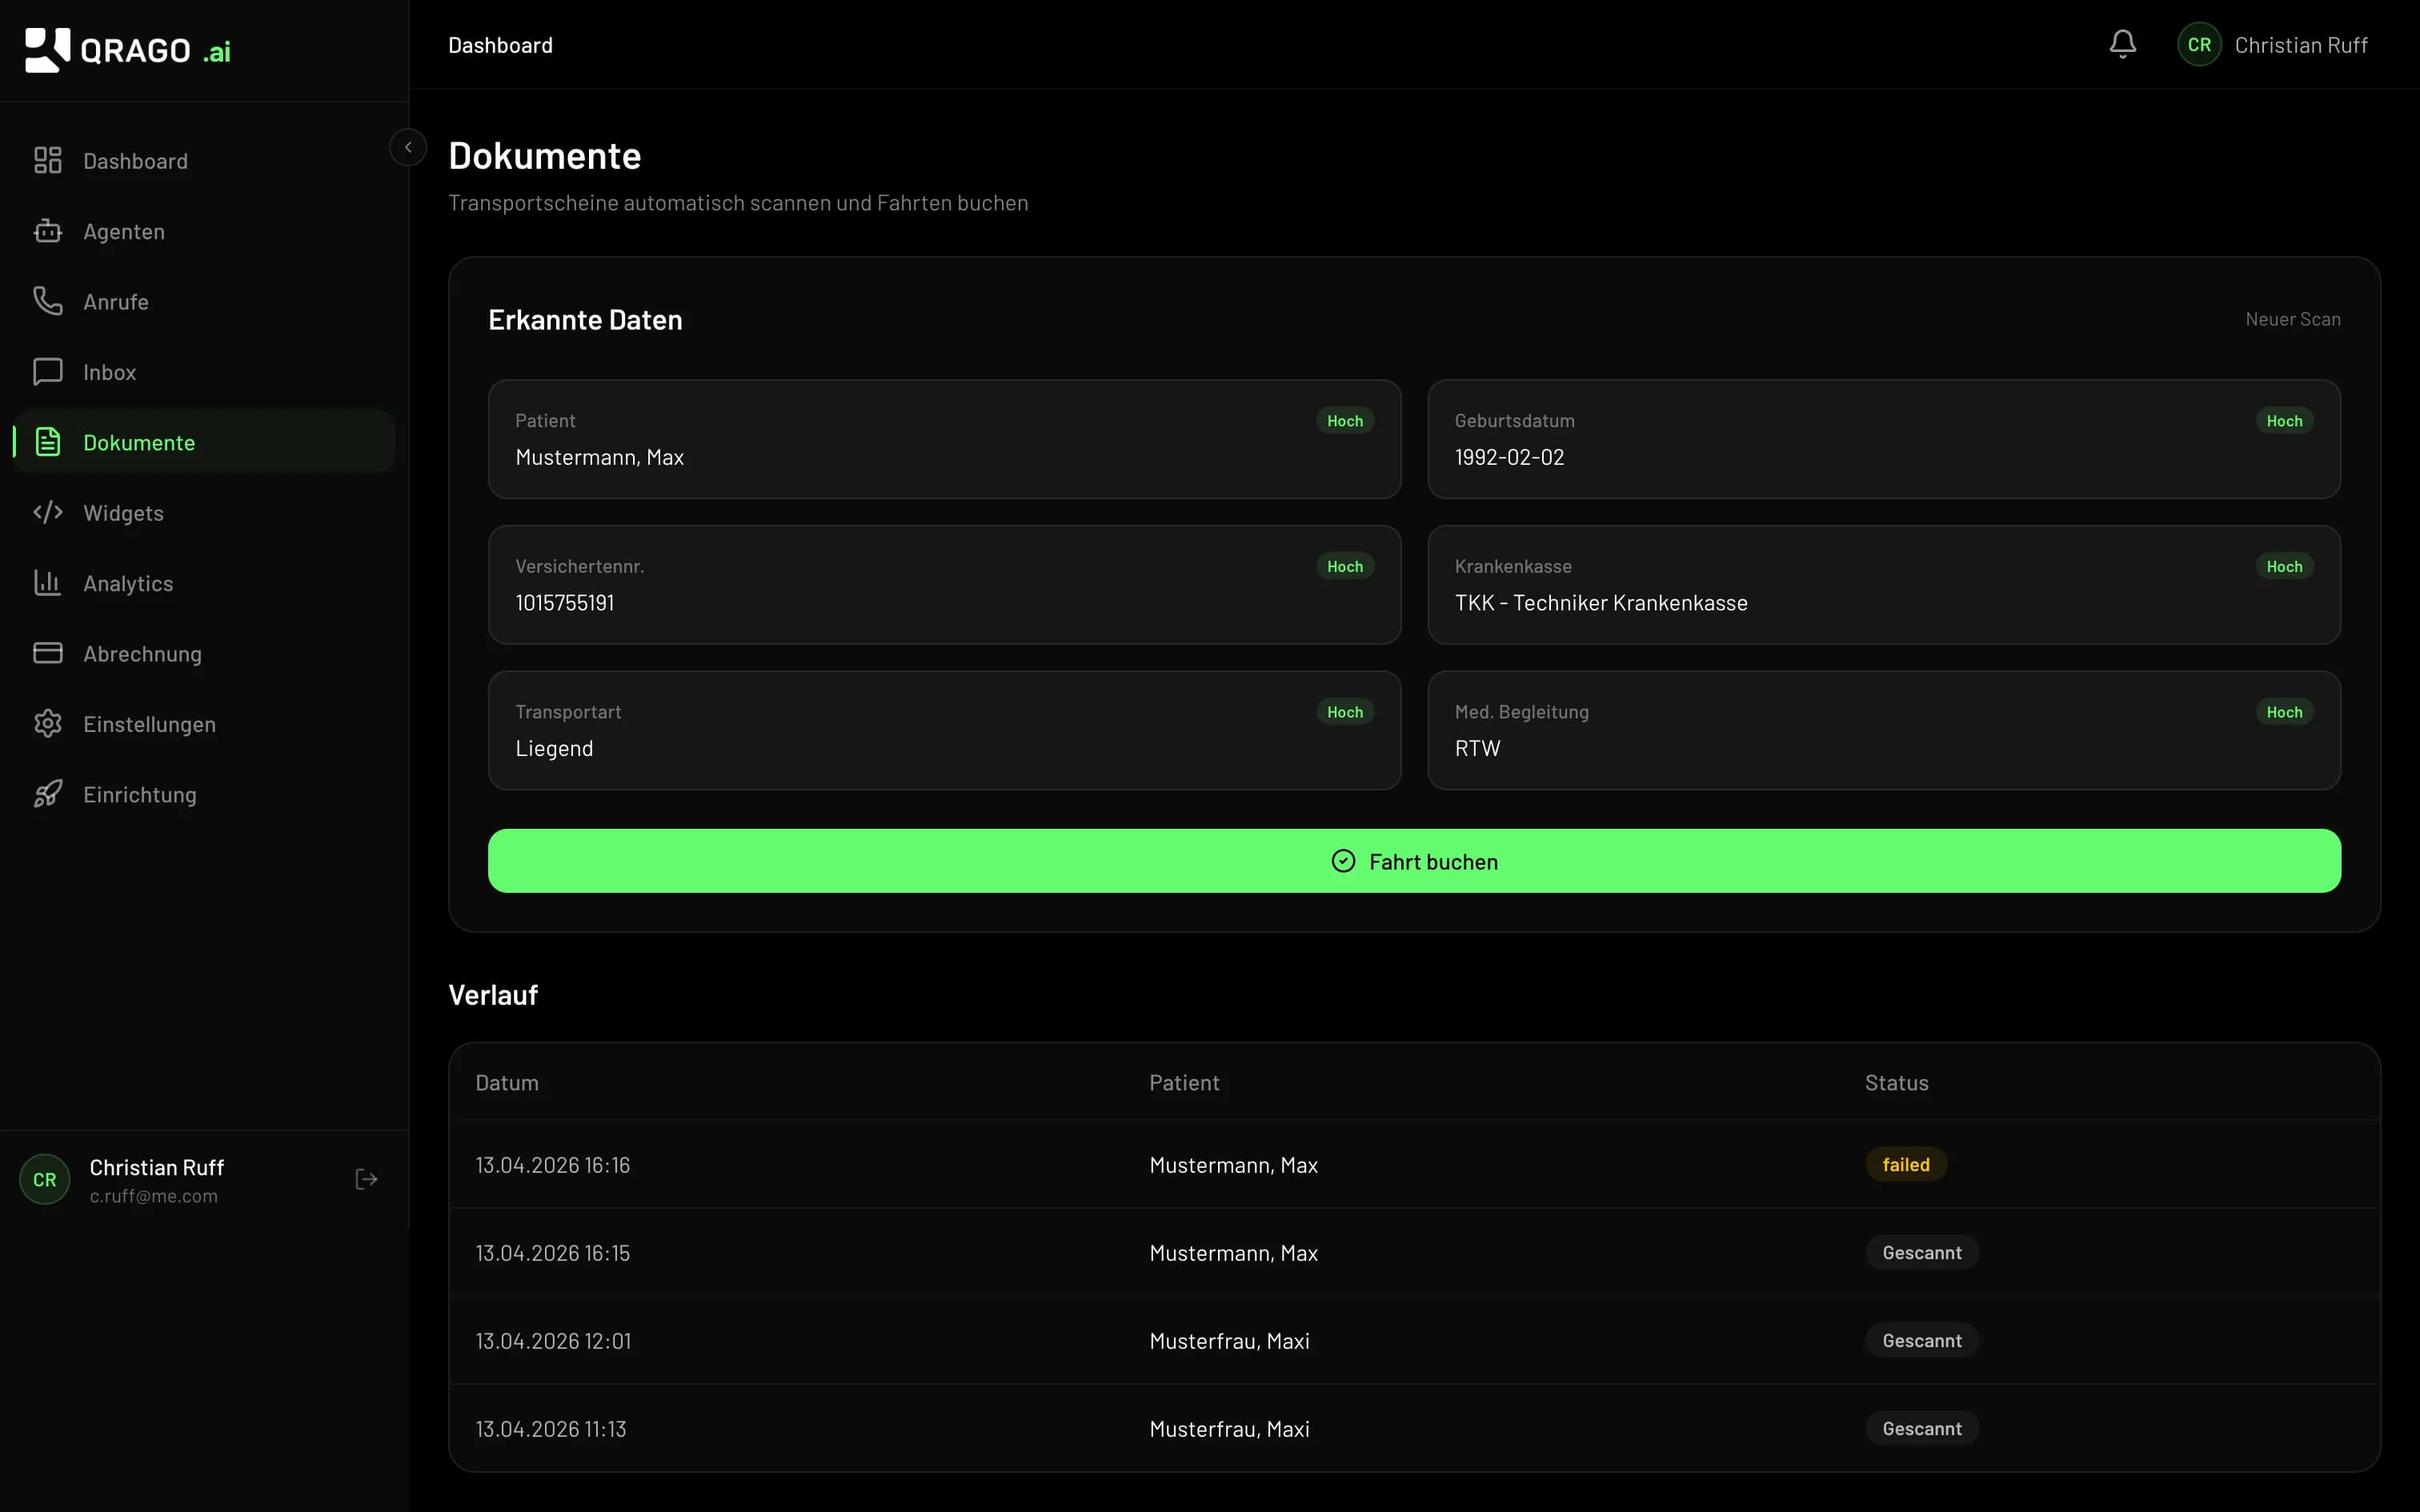Viewport: 2420px width, 1512px height.
Task: Open notifications bell
Action: [x=2122, y=45]
